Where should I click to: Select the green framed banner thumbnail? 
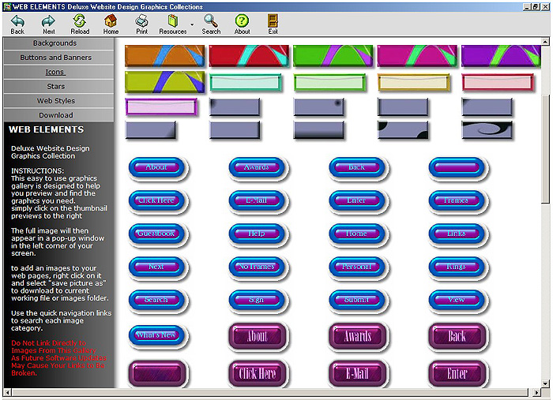point(329,83)
